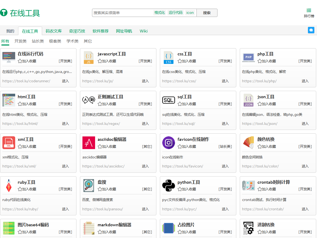317x238 pixels.
Task: Click the favicon在线制作 purple camera icon
Action: pyautogui.click(x=169, y=143)
